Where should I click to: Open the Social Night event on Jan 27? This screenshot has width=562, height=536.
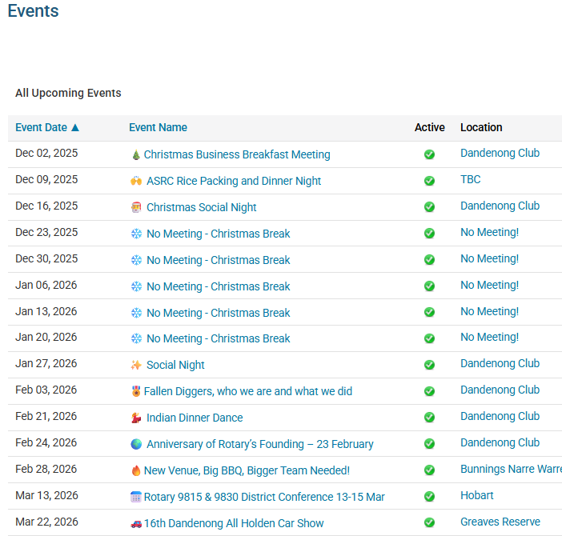175,366
